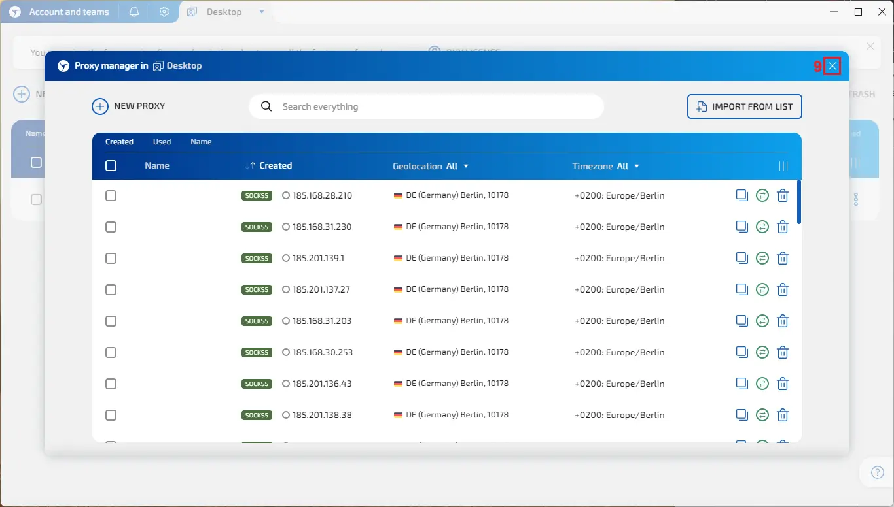This screenshot has width=894, height=507.
Task: Click timezone text of 185.201.139.1 row
Action: coord(620,258)
